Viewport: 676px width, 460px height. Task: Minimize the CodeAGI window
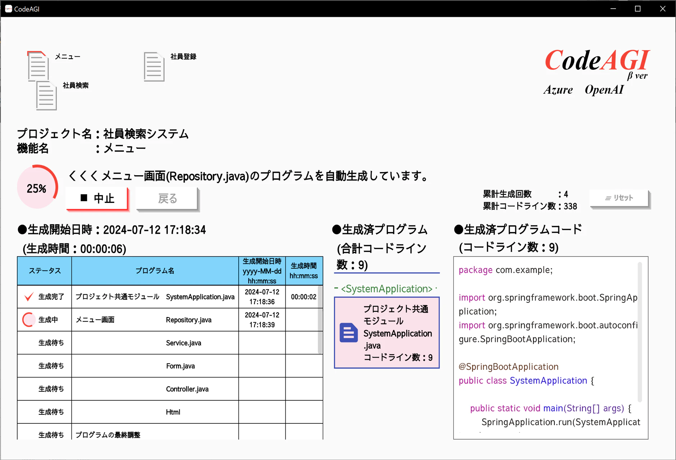[613, 9]
